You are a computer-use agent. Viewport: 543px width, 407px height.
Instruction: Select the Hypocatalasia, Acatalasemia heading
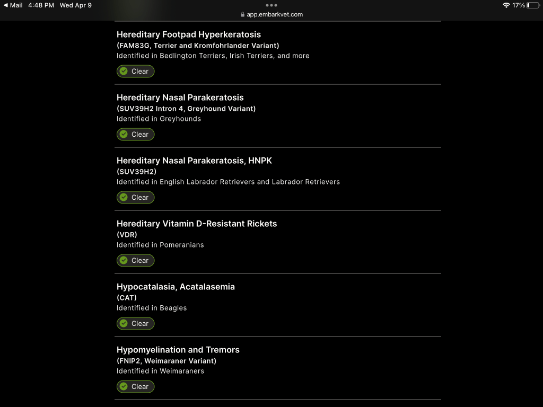[x=176, y=287]
